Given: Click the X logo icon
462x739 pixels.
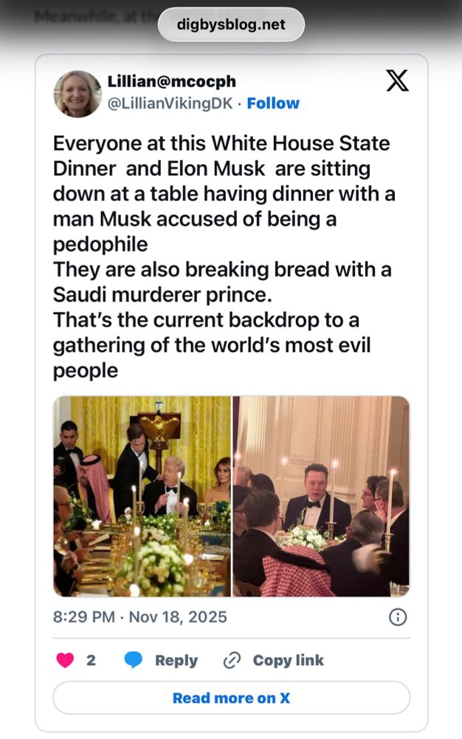Looking at the screenshot, I should (397, 81).
